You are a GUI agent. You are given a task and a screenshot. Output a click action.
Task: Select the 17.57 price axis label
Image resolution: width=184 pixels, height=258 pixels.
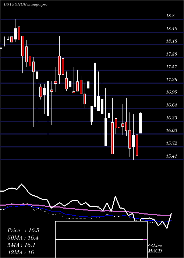pos(171,67)
